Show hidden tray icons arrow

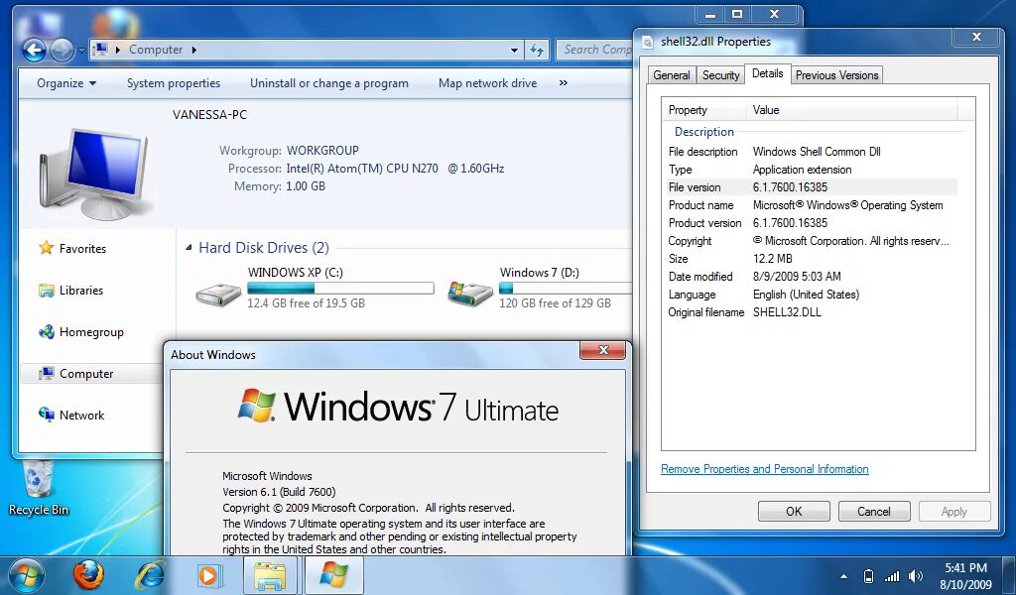click(x=843, y=575)
